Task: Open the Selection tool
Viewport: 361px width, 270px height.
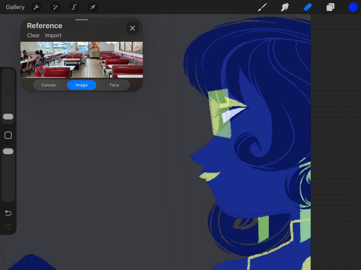Action: click(x=74, y=7)
